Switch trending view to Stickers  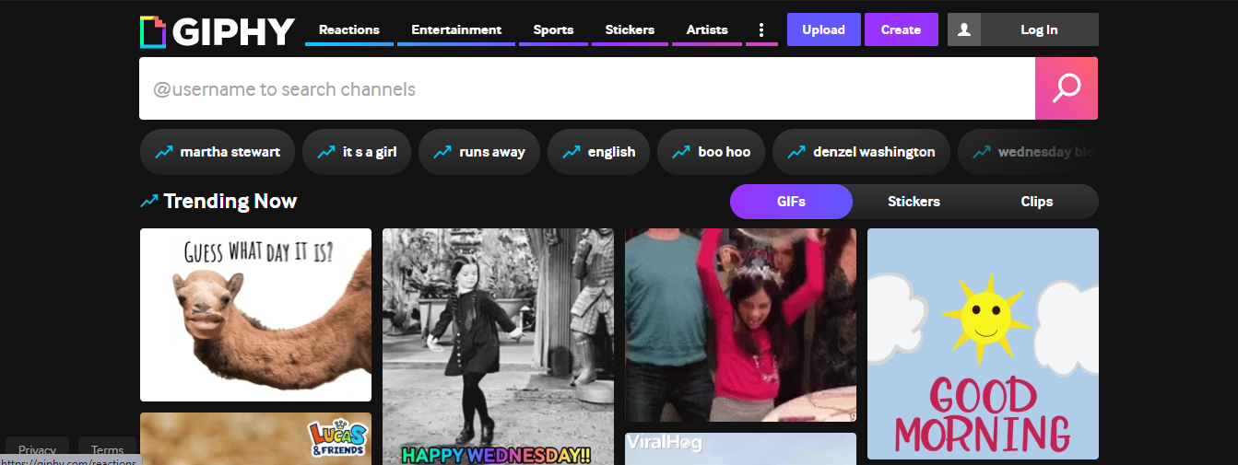point(914,202)
